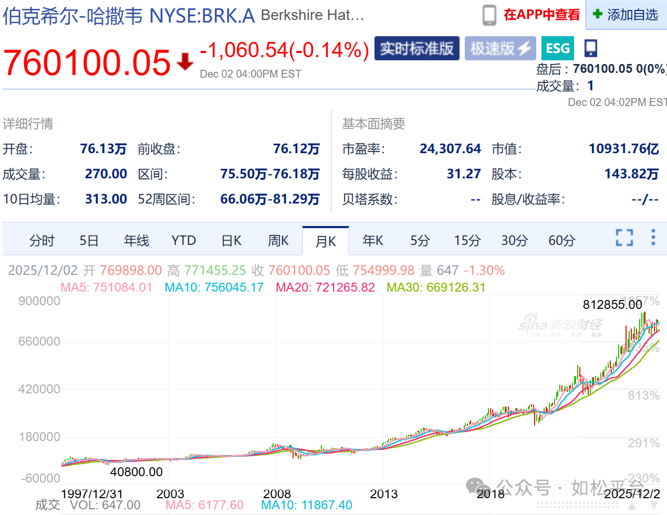This screenshot has height=515, width=667.
Task: Select the 分时 intraday tab
Action: [x=42, y=241]
